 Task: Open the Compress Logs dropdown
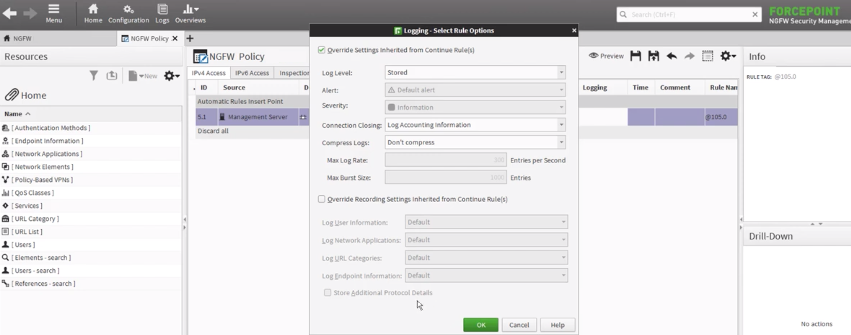coord(475,143)
